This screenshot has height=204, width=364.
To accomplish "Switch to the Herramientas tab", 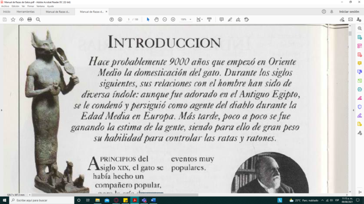I will [26, 11].
